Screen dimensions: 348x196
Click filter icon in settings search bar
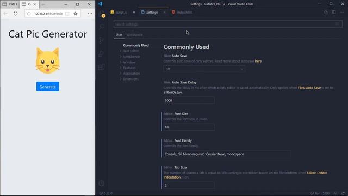click(337, 24)
